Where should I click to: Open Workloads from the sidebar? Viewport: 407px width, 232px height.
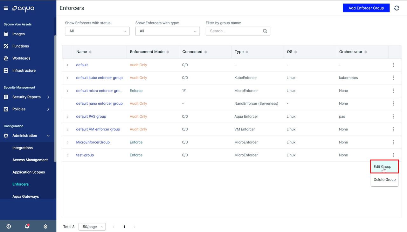point(21,58)
